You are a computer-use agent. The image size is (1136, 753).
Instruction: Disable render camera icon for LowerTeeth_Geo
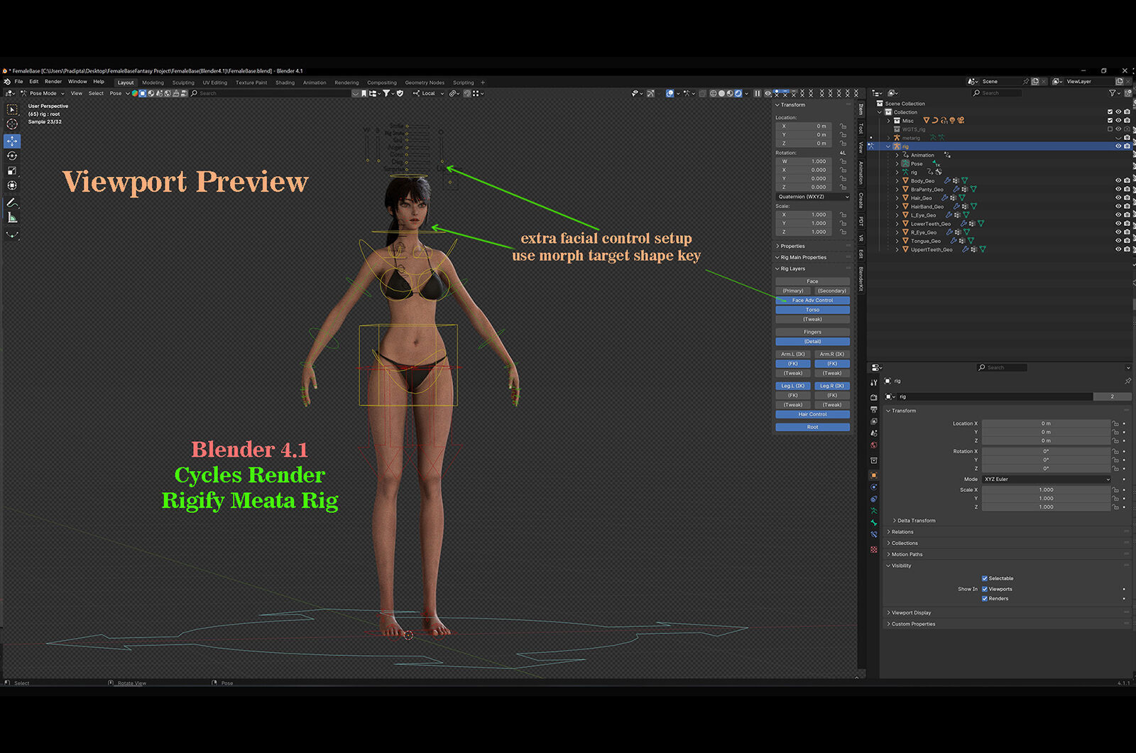1127,224
